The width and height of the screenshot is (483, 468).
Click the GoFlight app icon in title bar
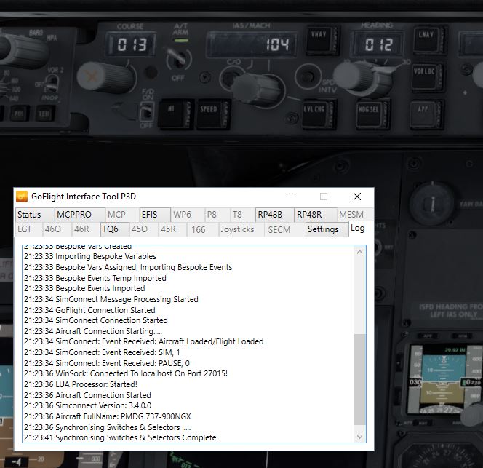23,197
